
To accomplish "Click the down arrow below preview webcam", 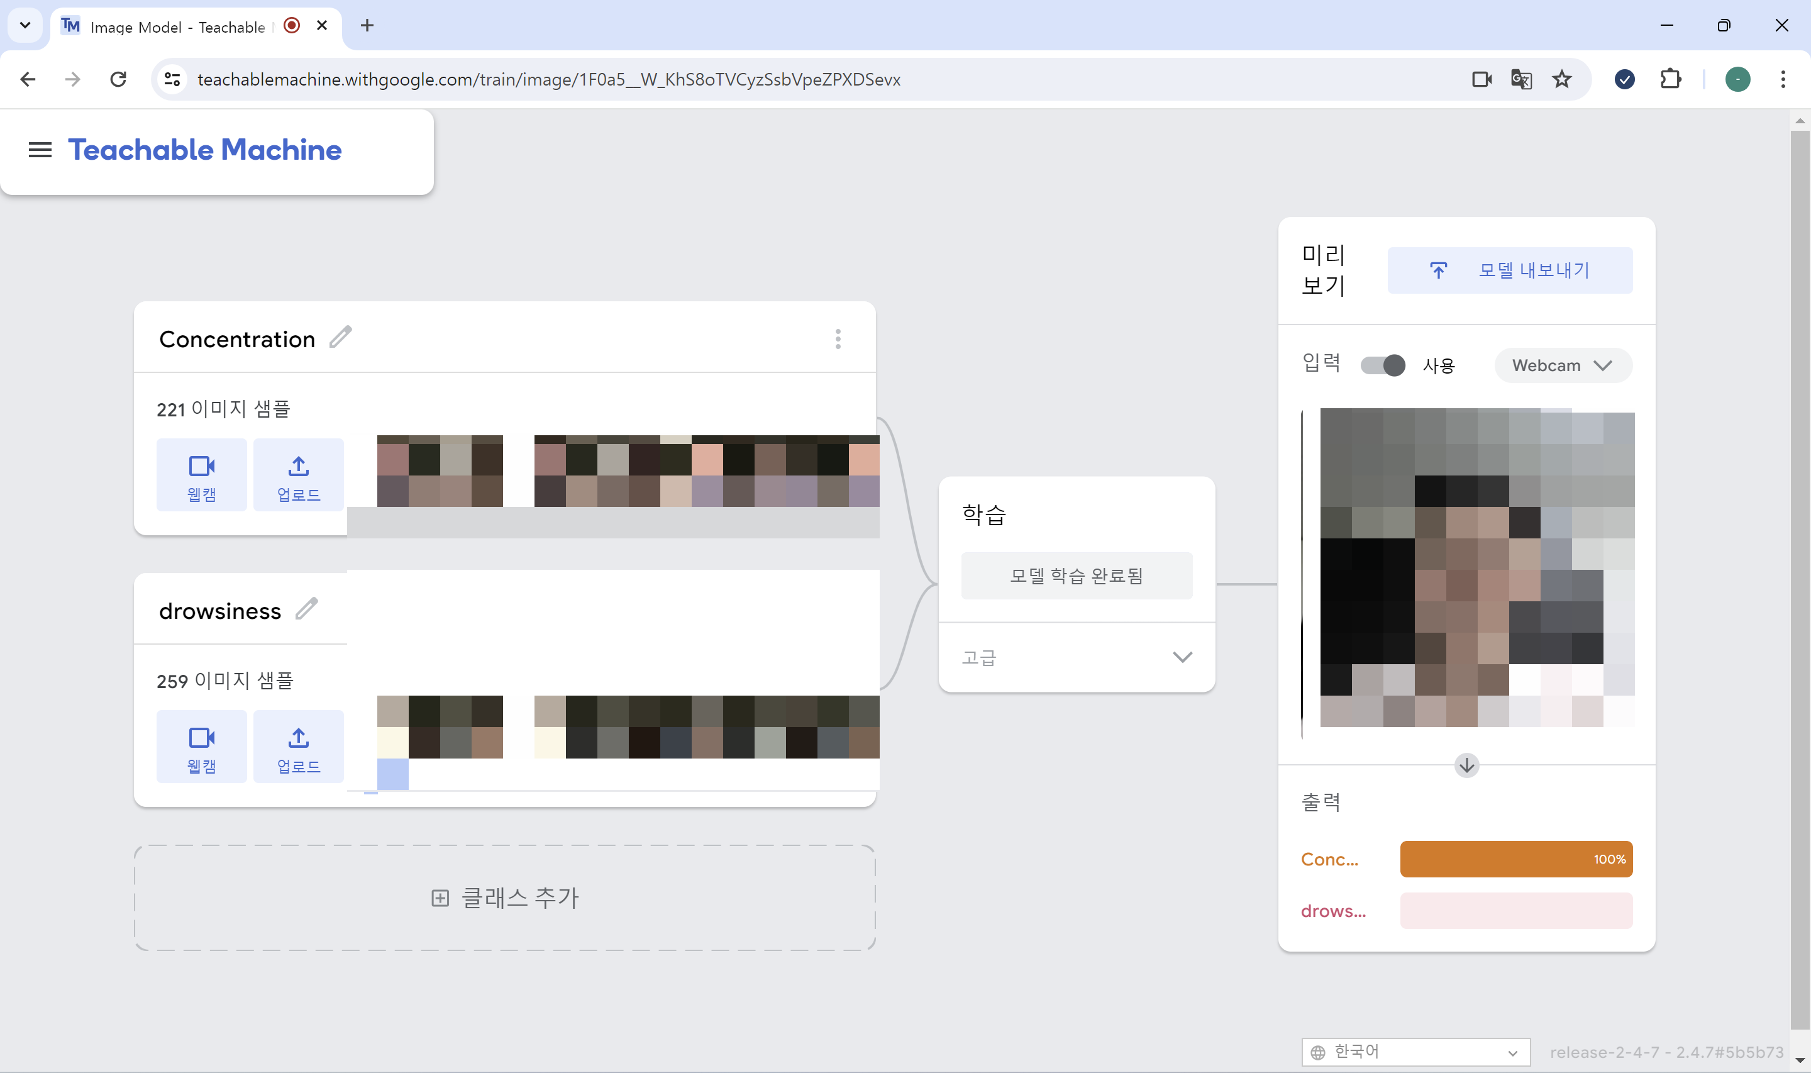I will tap(1466, 765).
